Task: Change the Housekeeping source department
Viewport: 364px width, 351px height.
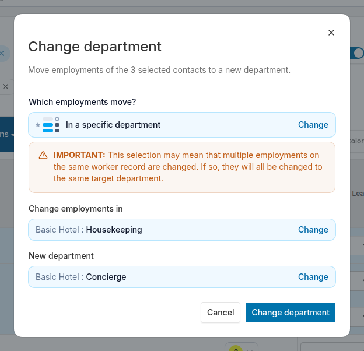Action: pyautogui.click(x=313, y=230)
